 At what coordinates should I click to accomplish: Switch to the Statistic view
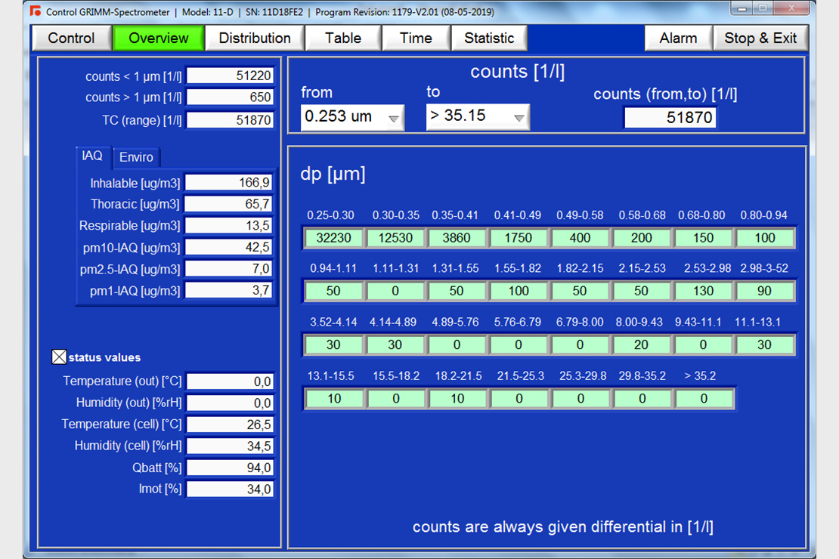point(489,38)
